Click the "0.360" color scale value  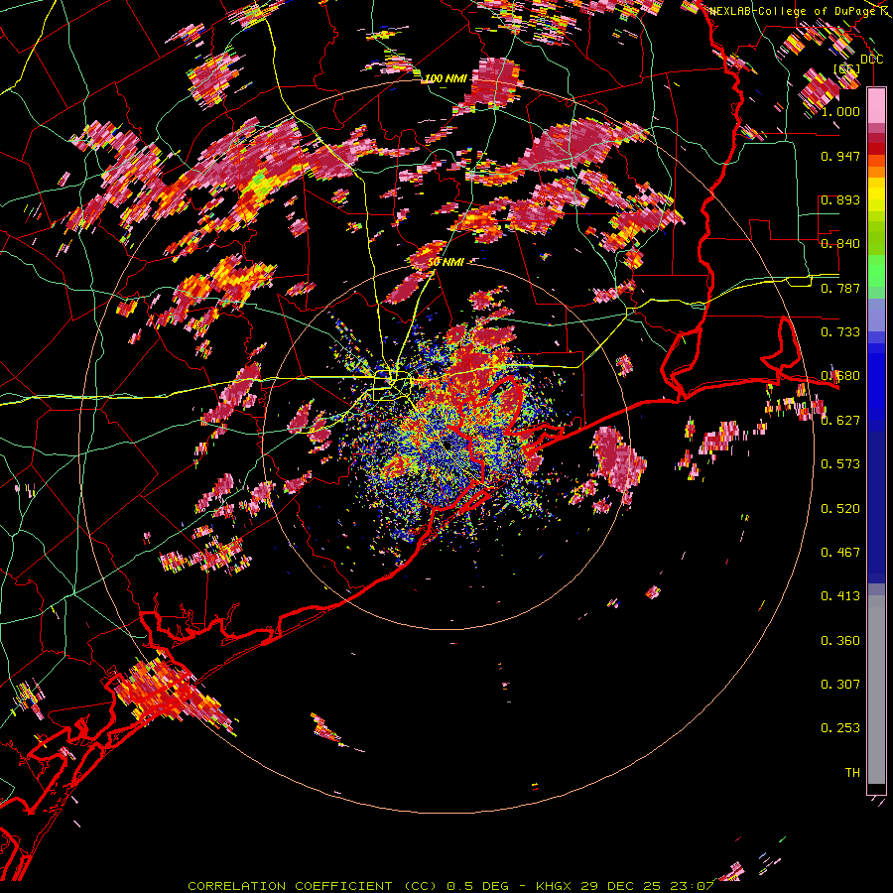click(840, 641)
